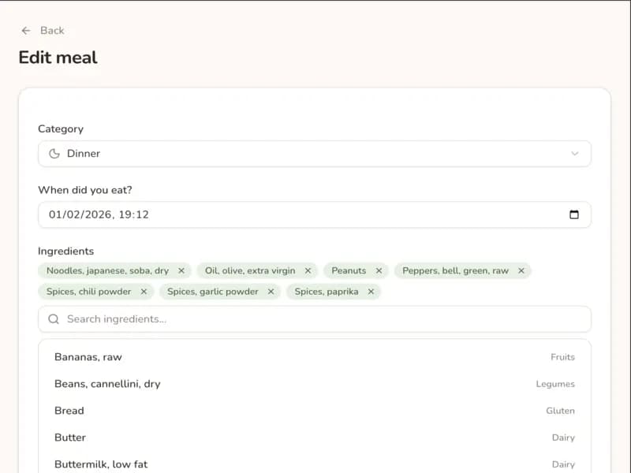The width and height of the screenshot is (631, 473).
Task: Remove the Spices, chili powder chip
Action: pyautogui.click(x=144, y=292)
